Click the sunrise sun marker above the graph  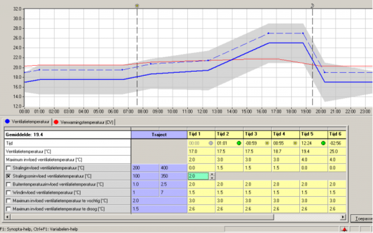point(137,5)
